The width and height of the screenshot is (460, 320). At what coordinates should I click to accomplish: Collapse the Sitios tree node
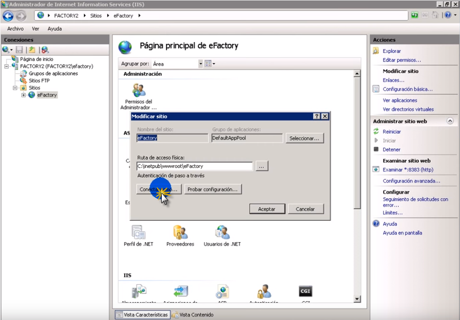pos(16,88)
